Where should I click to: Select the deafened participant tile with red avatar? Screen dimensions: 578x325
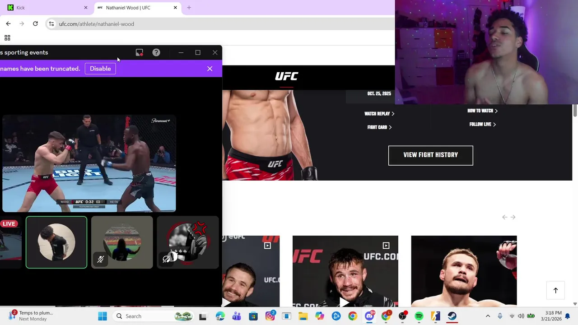coord(188,242)
